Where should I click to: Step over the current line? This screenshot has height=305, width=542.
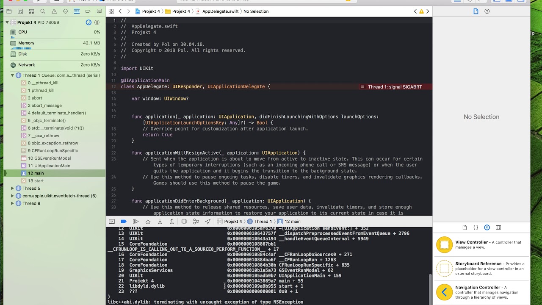tap(148, 222)
